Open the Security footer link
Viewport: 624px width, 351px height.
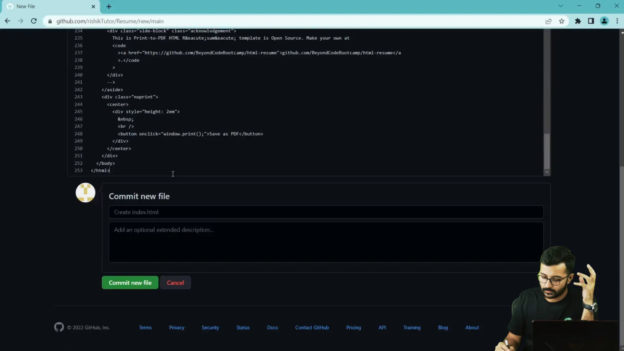click(210, 328)
